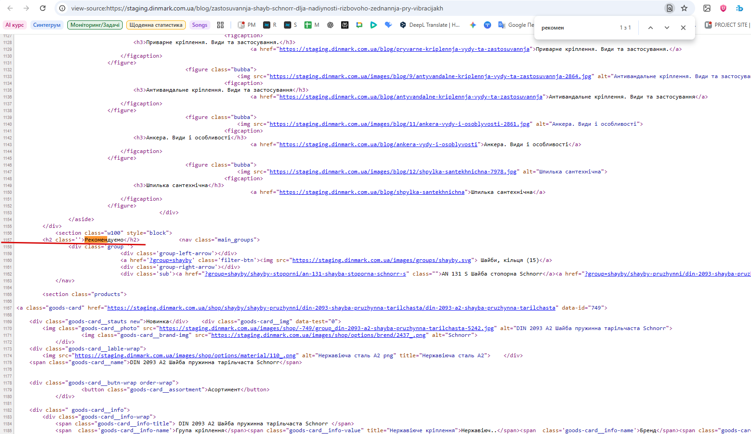Open the Google Chat bookmark icon

pos(359,25)
